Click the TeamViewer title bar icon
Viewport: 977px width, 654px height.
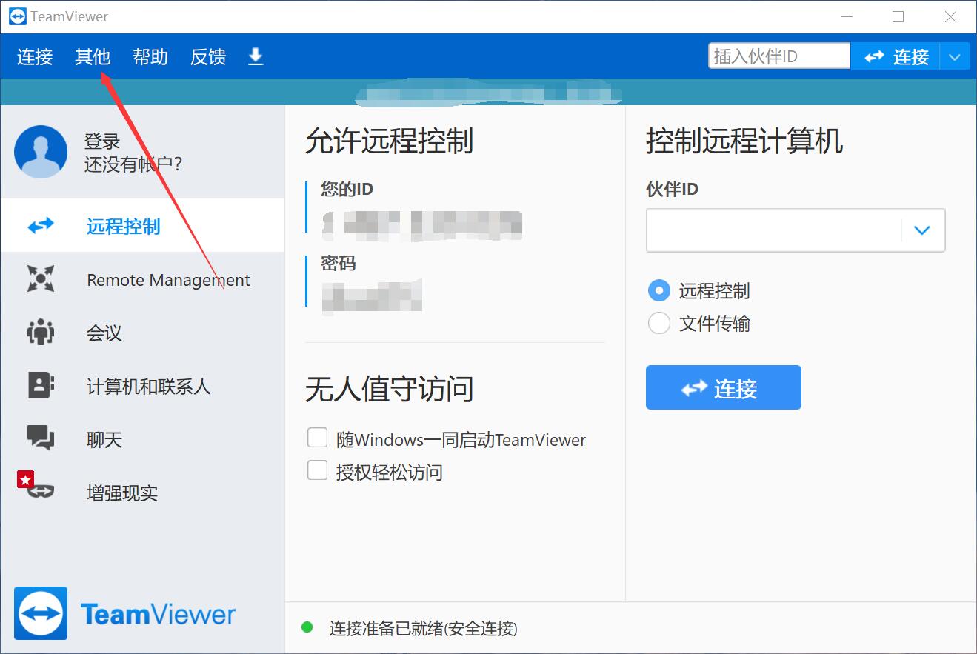coord(18,16)
